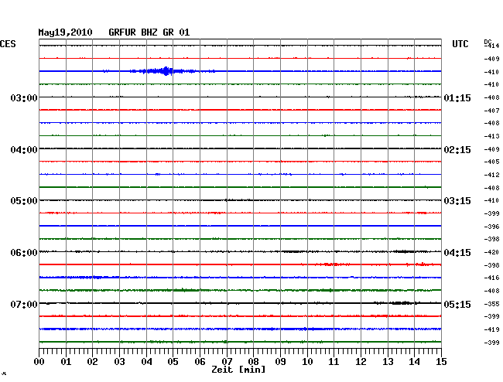This screenshot has width=503, height=382.
Task: Click the Zeit [min] axis title
Action: (x=238, y=370)
